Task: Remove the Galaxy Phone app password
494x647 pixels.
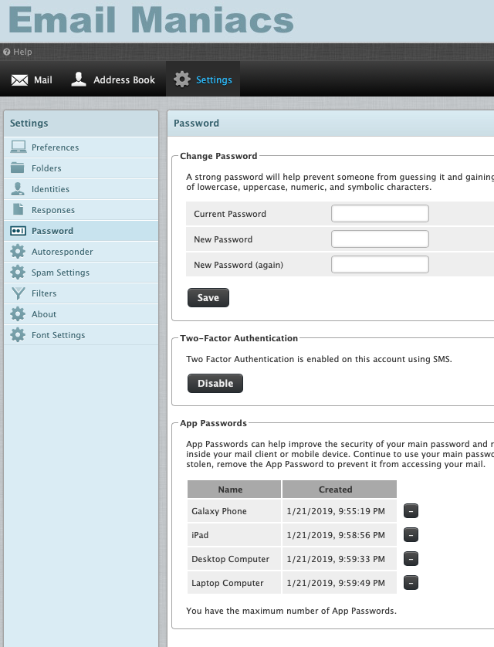Action: point(411,511)
